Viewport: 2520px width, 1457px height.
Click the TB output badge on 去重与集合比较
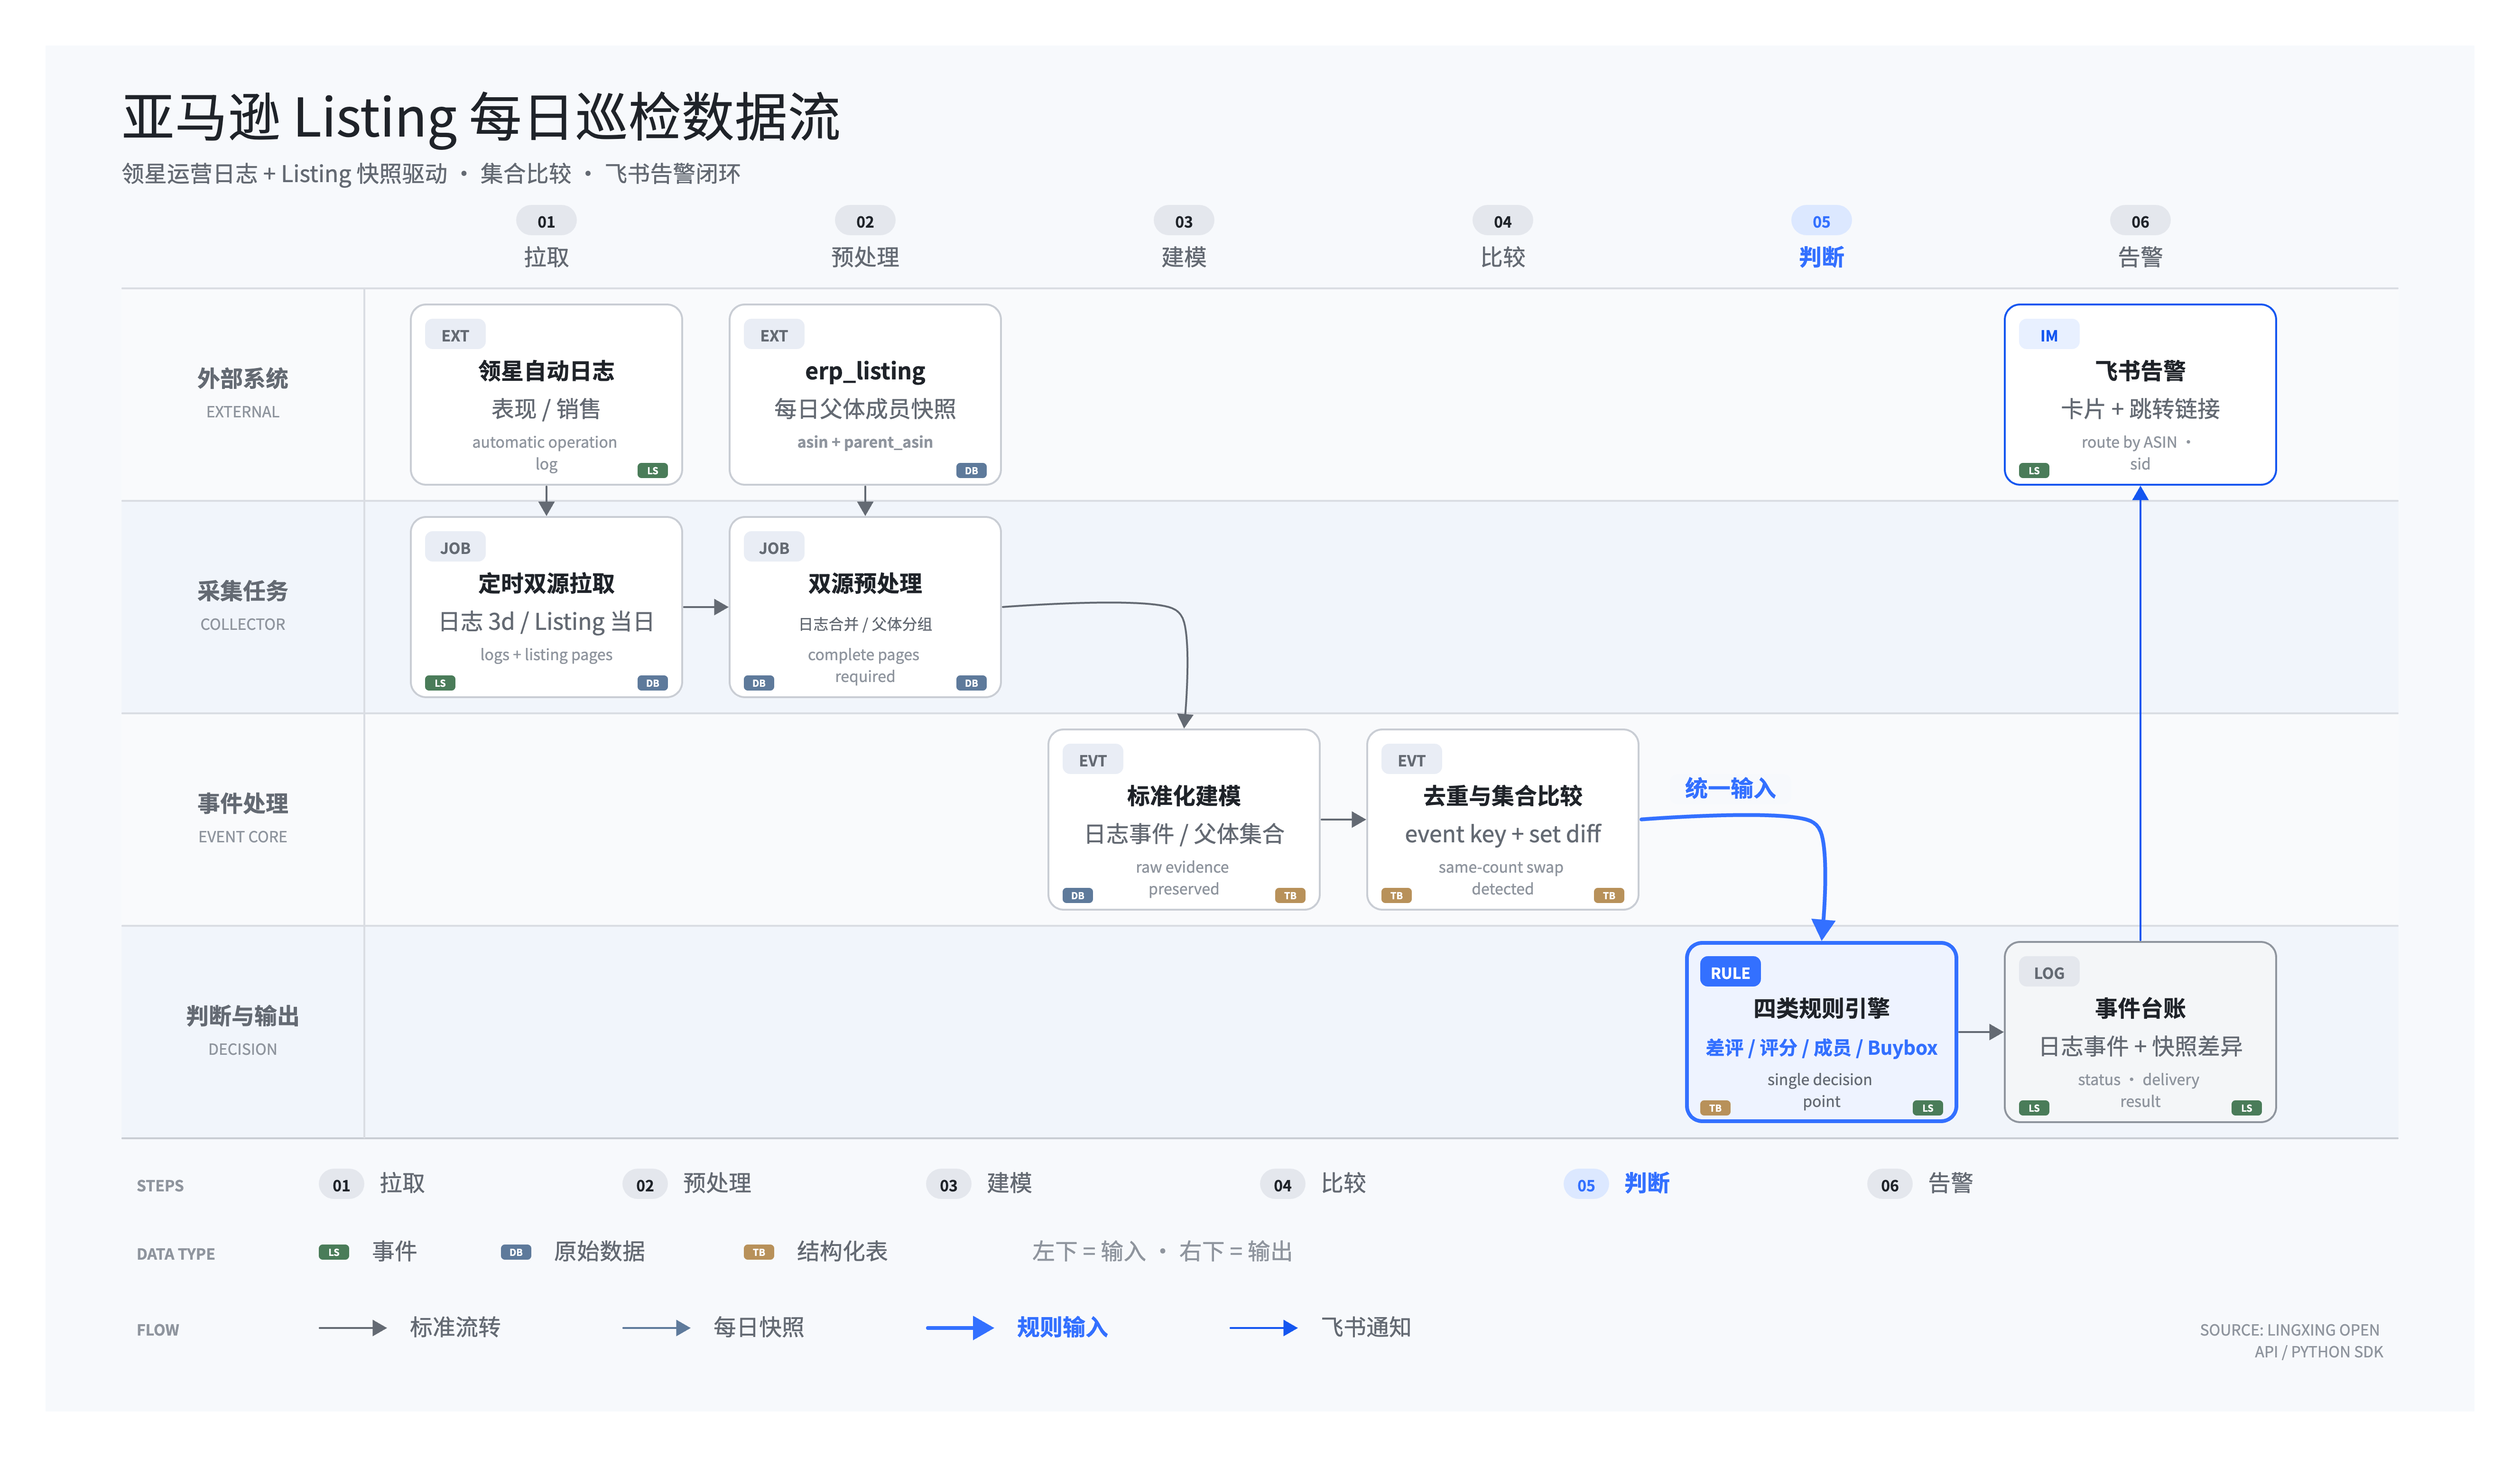(1608, 895)
